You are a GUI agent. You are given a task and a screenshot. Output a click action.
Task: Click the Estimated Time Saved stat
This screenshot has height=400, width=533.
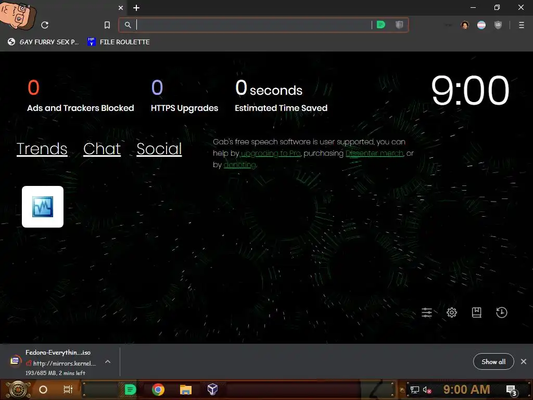pyautogui.click(x=281, y=96)
